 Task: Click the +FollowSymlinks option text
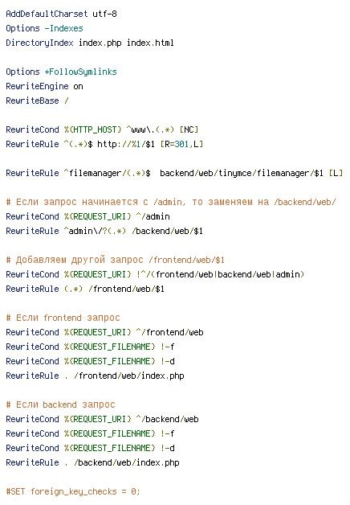pyautogui.click(x=80, y=72)
